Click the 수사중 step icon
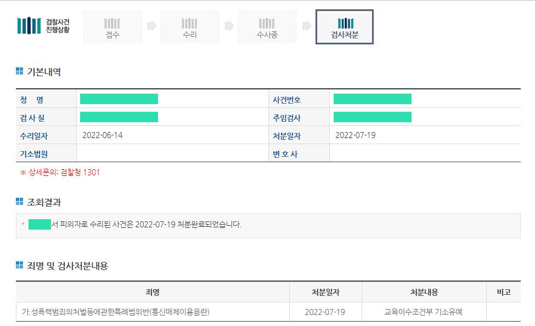535x326 pixels. coord(267,23)
